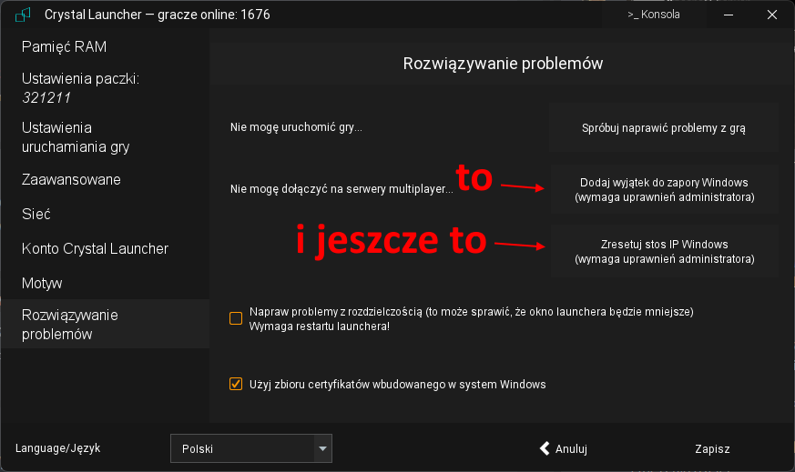The image size is (795, 472).
Task: Minimize the launcher window
Action: (x=729, y=15)
